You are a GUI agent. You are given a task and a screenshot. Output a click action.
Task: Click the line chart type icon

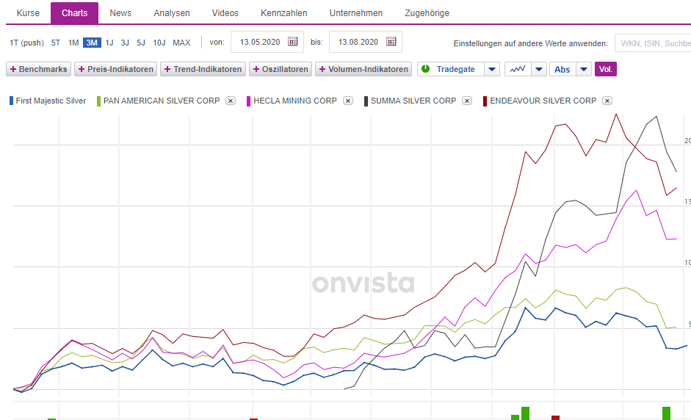(518, 69)
